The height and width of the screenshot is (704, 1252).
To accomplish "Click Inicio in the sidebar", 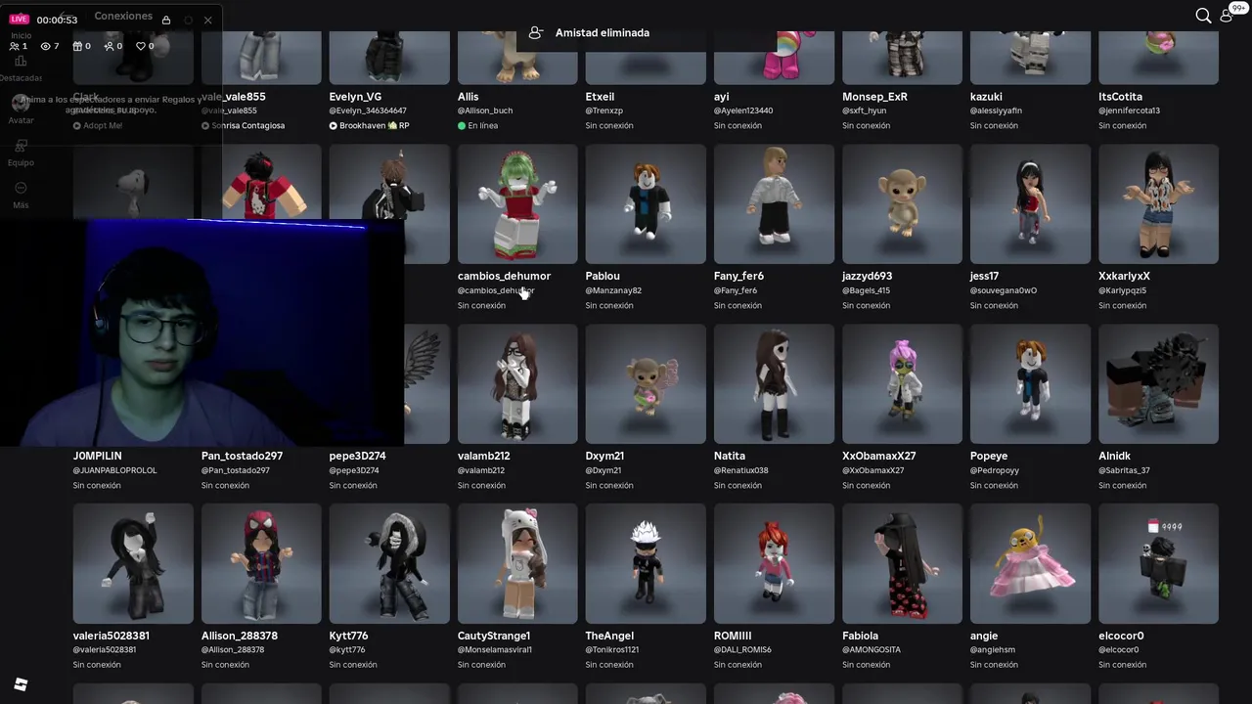I will pyautogui.click(x=21, y=35).
